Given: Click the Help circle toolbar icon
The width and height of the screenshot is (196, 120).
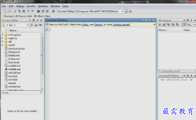Looking at the screenshot, I should click(53, 11).
